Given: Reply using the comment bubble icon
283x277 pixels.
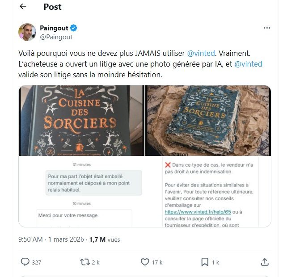Looking at the screenshot, I should (x=25, y=262).
